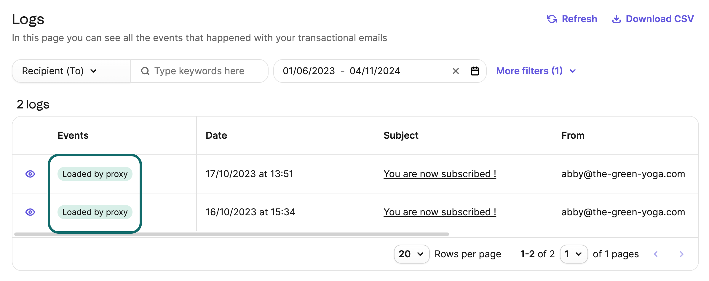Click the search magnifier icon

tap(145, 71)
